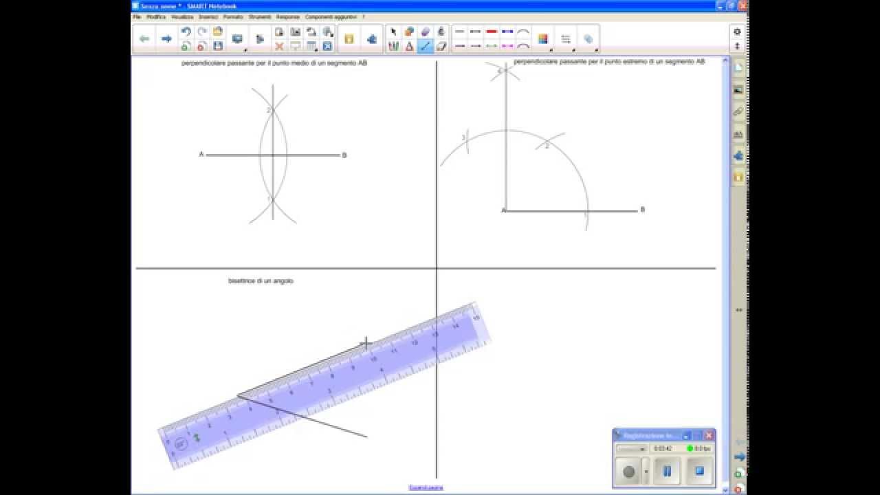Open Page Sorter sidebar tab
This screenshot has width=880, height=495.
738,68
